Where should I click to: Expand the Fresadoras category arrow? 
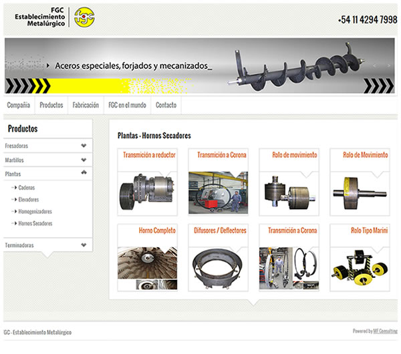click(84, 146)
